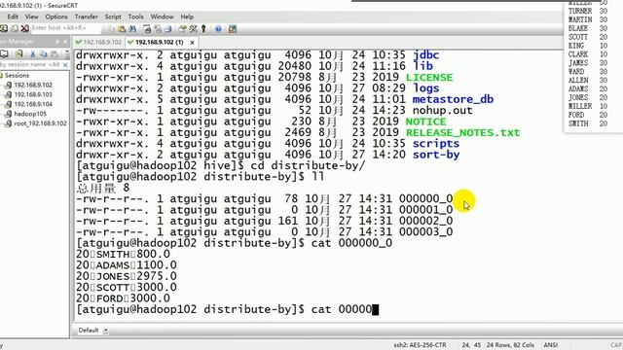
Task: Click the RELEASE_NOTES.txt file name
Action: click(463, 132)
